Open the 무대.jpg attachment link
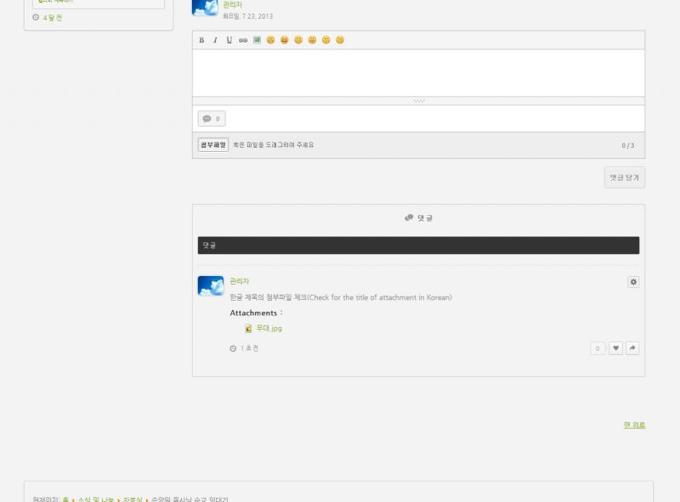680x502 pixels. point(269,328)
